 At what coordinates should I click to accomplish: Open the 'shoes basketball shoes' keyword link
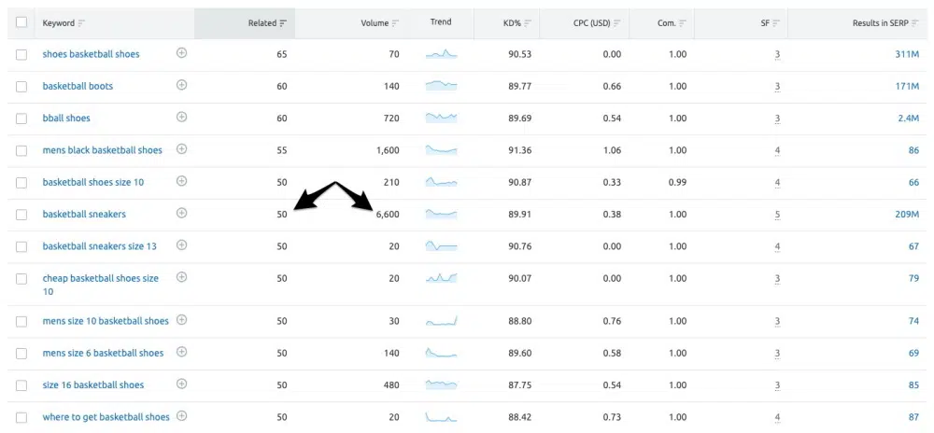(91, 54)
